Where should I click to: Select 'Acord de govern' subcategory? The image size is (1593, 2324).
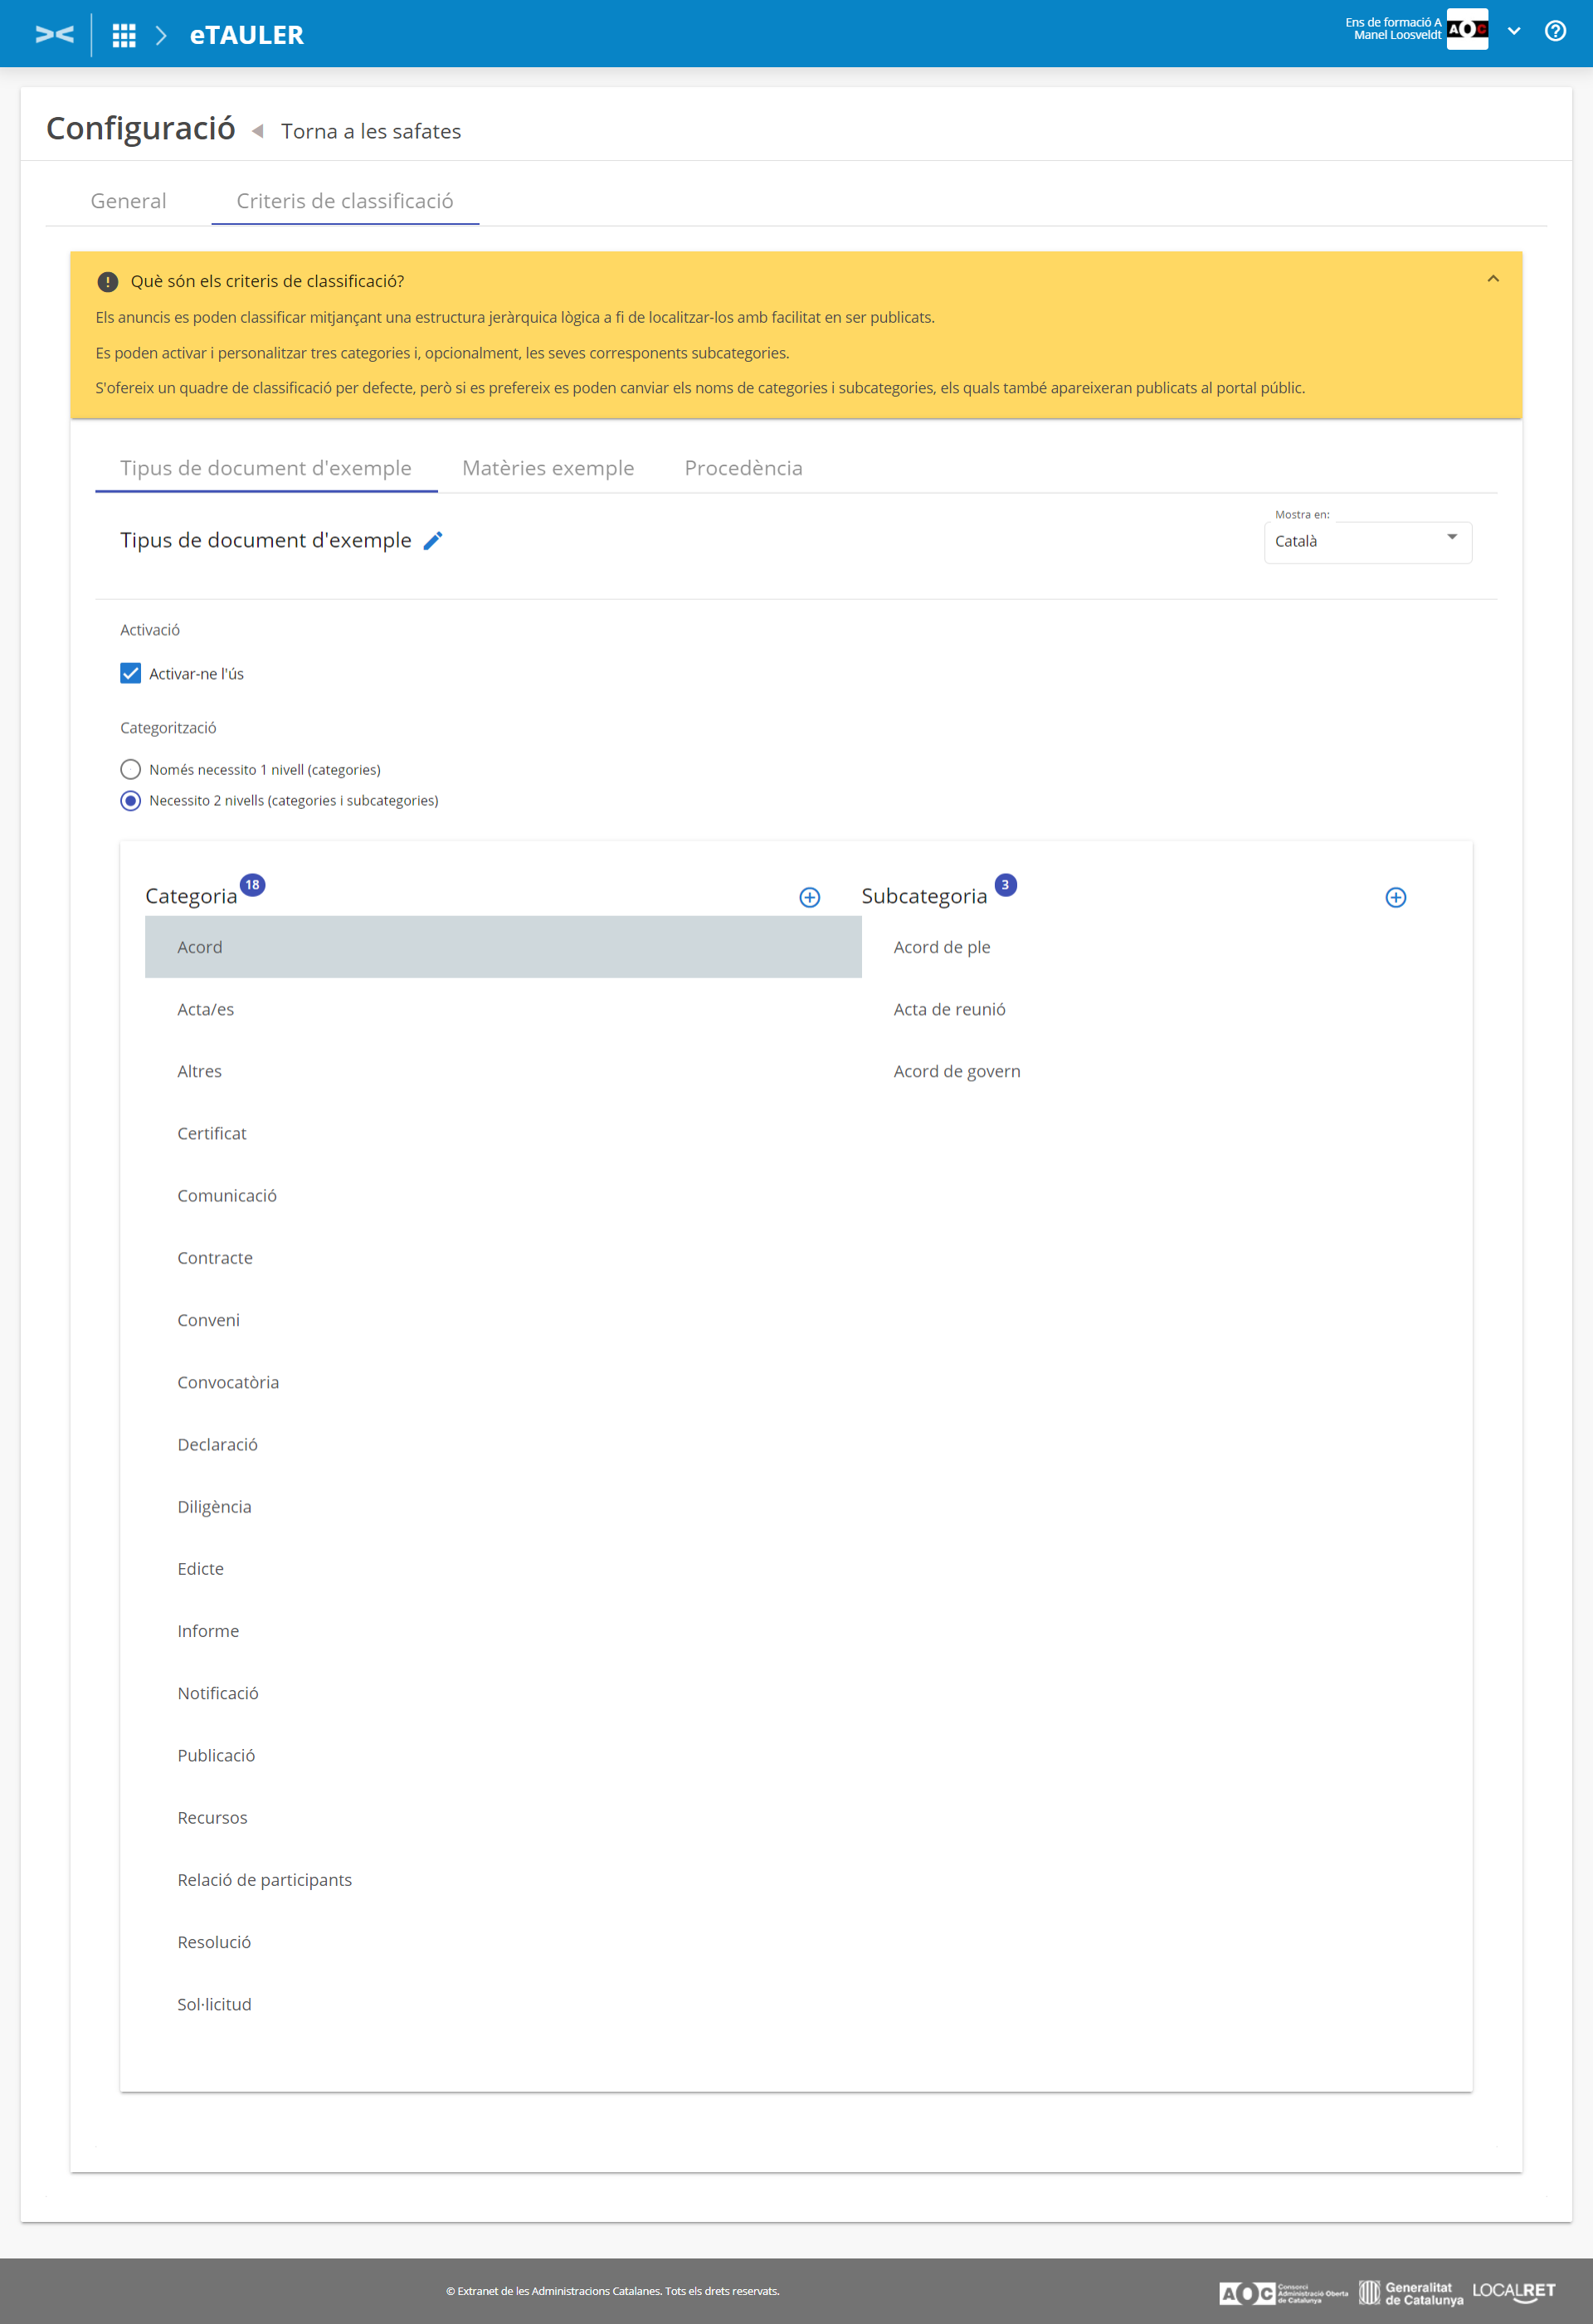957,1071
